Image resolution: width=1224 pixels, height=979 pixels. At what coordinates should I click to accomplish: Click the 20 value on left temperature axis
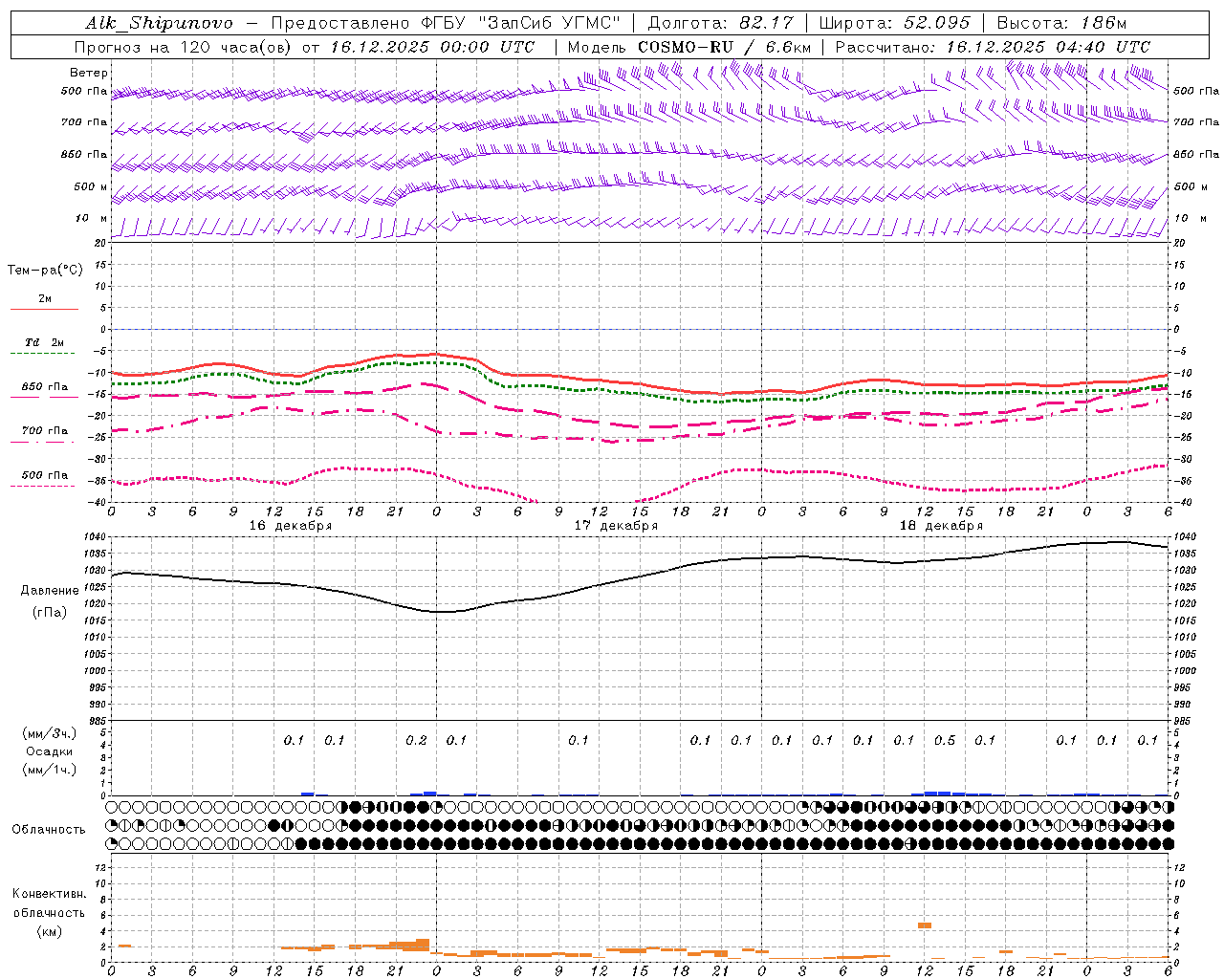[101, 243]
